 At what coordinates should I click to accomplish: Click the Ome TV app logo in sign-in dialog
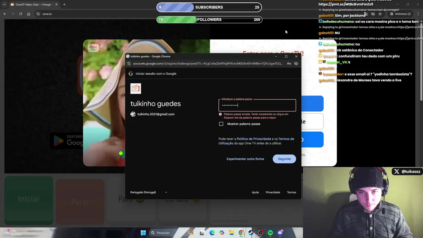point(135,89)
